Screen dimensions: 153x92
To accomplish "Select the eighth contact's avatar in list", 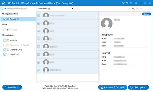I will (46, 70).
